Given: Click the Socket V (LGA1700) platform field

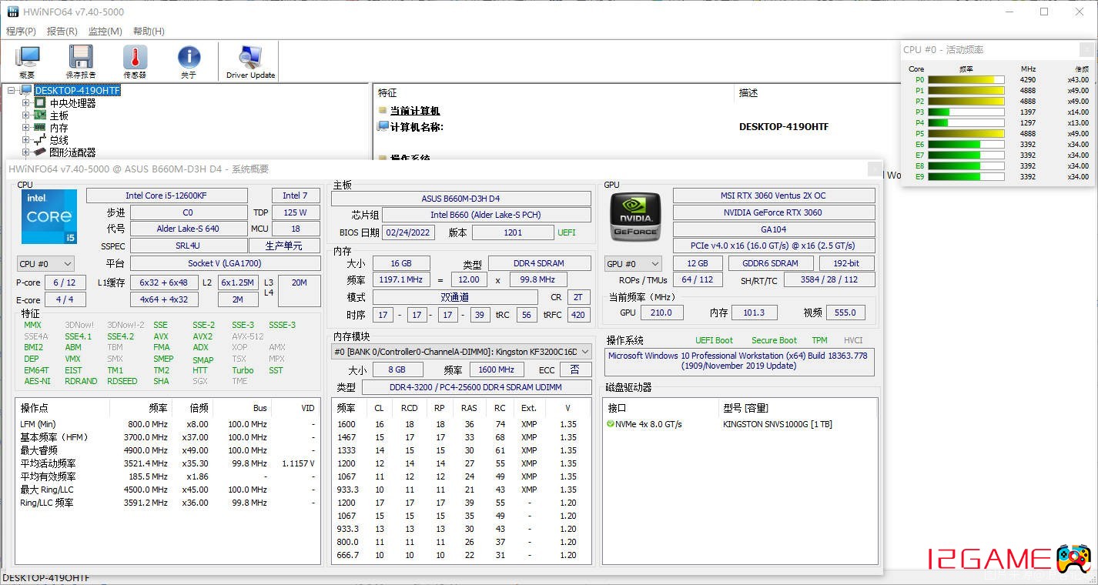Looking at the screenshot, I should (x=225, y=263).
